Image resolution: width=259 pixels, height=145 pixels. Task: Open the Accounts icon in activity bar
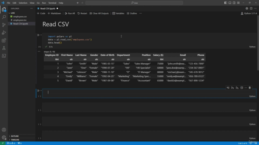click(4, 130)
